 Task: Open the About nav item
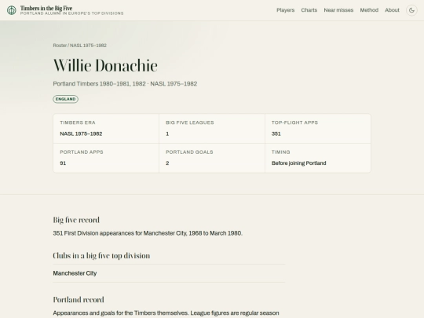[392, 10]
